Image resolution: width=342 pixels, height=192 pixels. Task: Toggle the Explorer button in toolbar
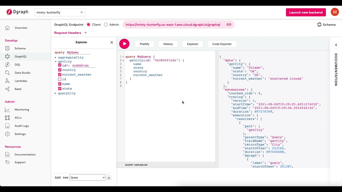pyautogui.click(x=193, y=44)
